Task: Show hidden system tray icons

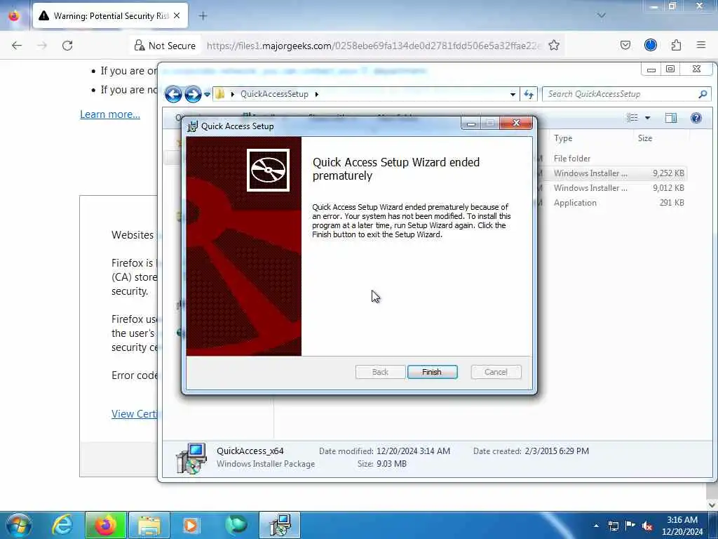Action: tap(596, 526)
